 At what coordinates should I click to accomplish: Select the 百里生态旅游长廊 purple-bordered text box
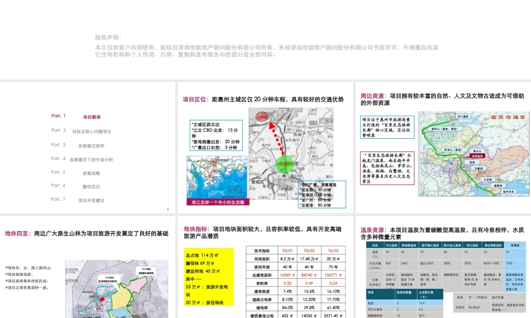[387, 167]
